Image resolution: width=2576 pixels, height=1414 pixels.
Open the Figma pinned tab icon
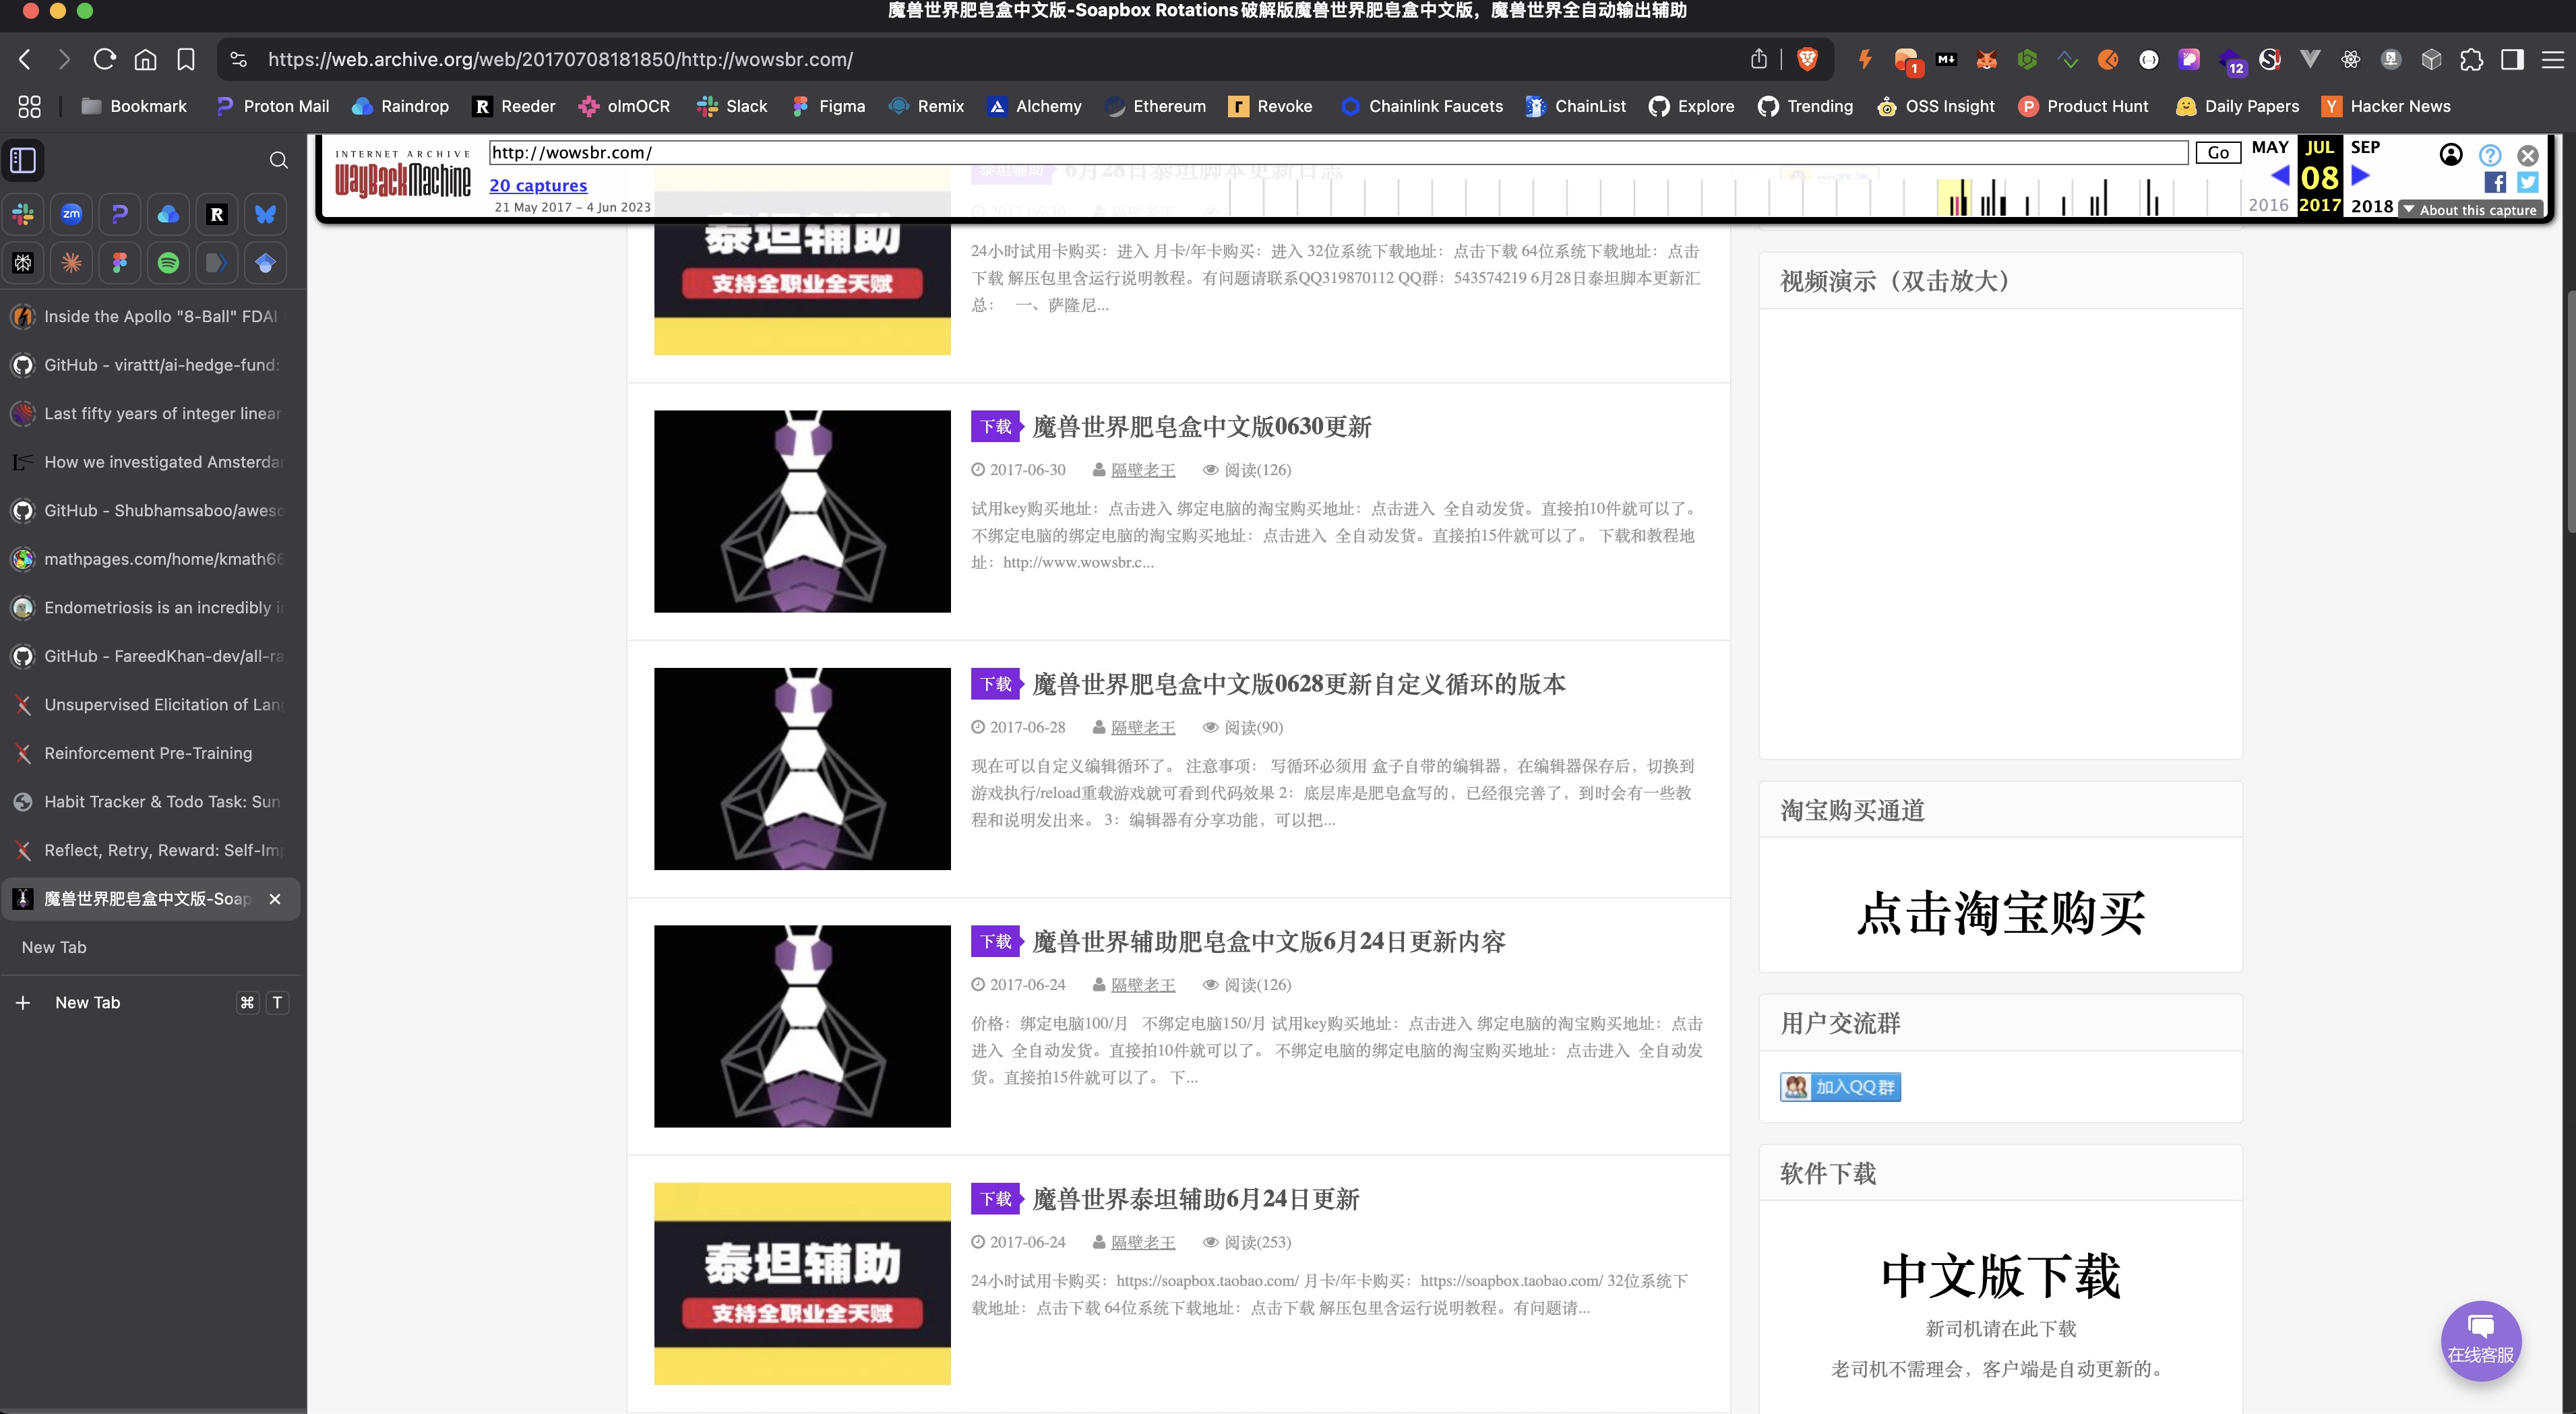(120, 263)
